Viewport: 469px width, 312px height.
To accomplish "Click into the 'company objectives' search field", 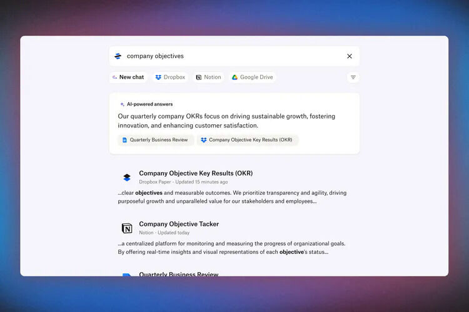I will (x=231, y=56).
